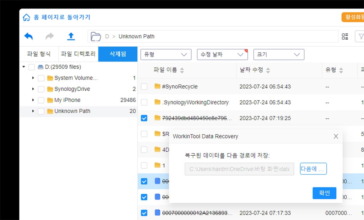
Task: Click the .SynologyWorkingDirectory folder name
Action: (195, 102)
